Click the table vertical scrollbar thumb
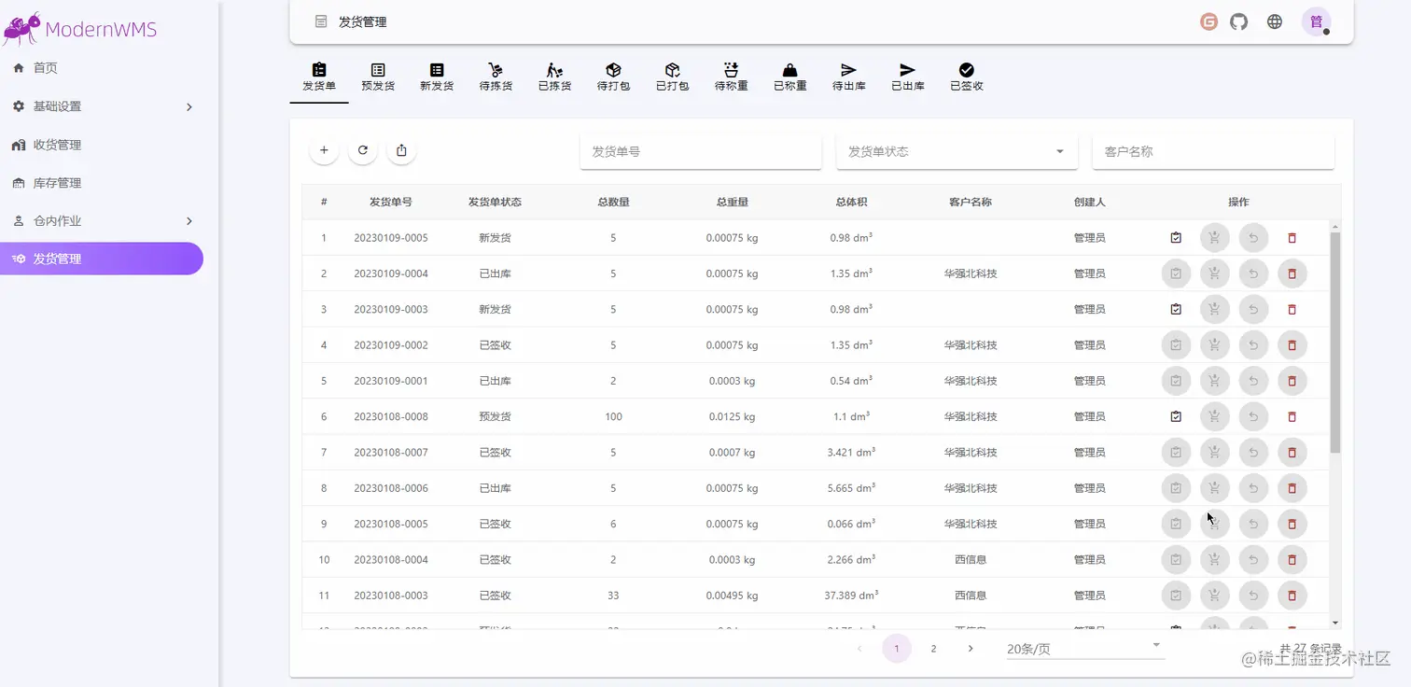1411x687 pixels. tap(1335, 343)
